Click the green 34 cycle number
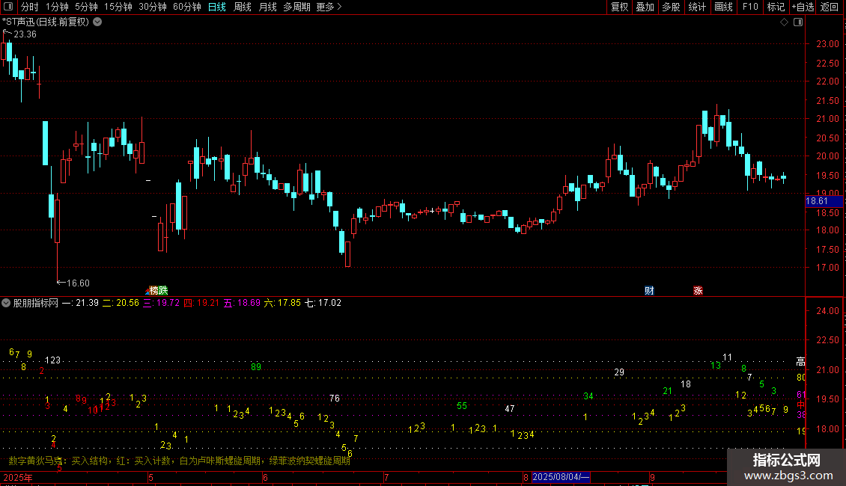 pos(588,396)
